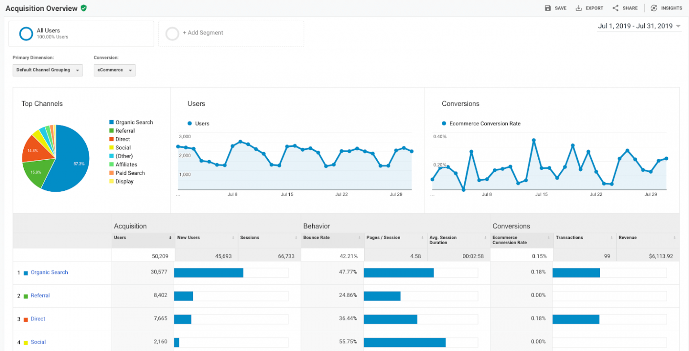This screenshot has width=689, height=351.
Task: Open the Referral channel link
Action: (x=40, y=296)
